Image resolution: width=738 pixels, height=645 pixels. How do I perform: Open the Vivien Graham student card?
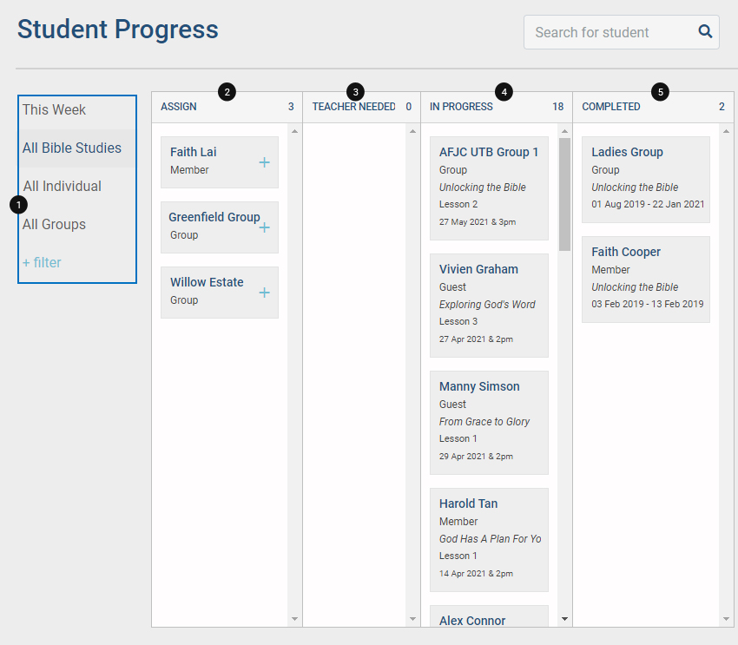pyautogui.click(x=489, y=306)
